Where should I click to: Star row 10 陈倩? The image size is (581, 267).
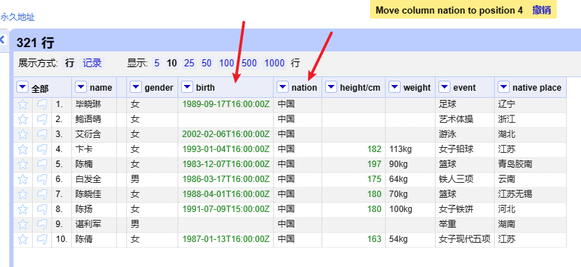[x=23, y=240]
